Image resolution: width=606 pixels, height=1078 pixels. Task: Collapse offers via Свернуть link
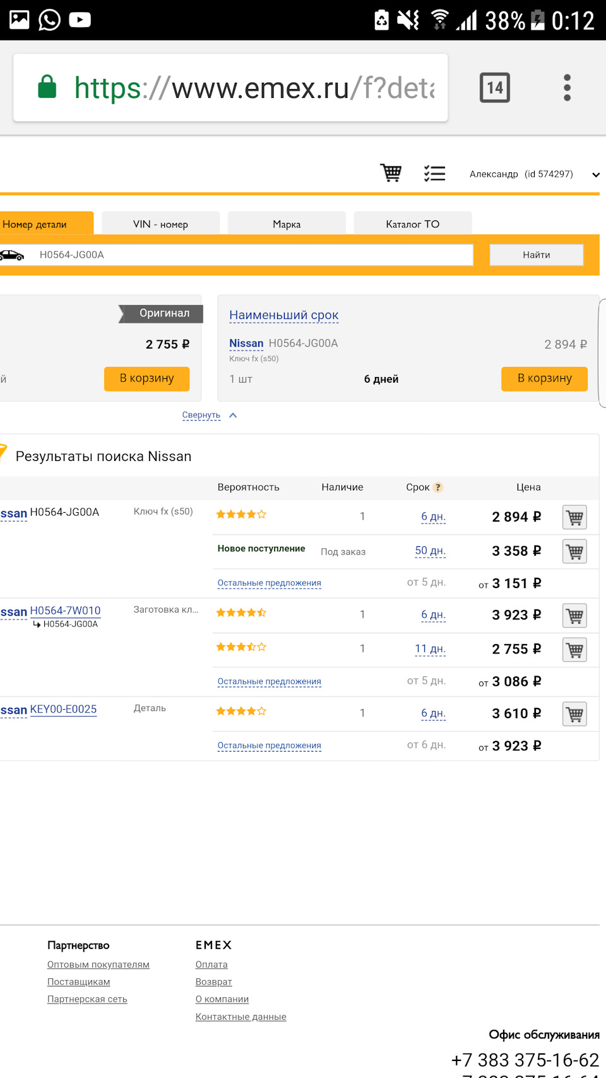tap(201, 415)
